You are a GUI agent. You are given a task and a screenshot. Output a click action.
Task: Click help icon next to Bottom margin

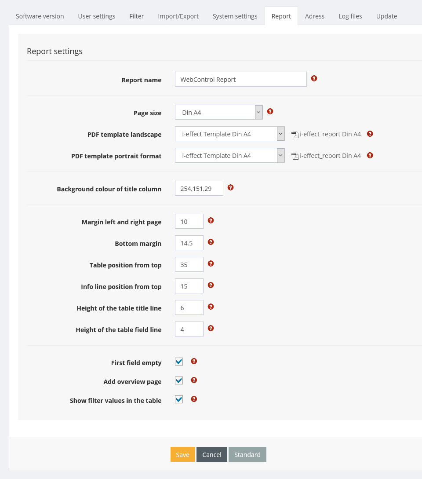[211, 242]
